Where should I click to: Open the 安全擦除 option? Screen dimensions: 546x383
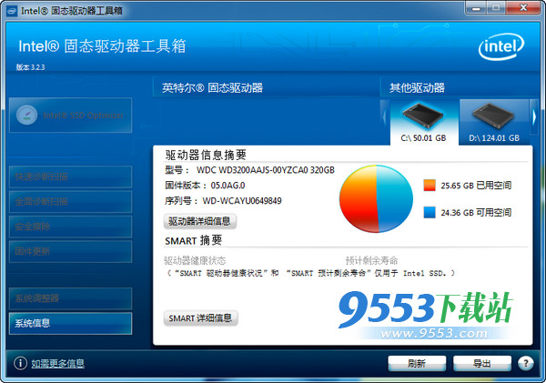[x=70, y=226]
